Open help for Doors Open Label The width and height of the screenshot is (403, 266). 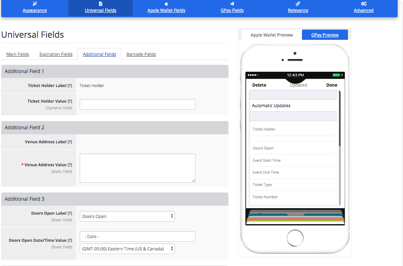coord(70,213)
